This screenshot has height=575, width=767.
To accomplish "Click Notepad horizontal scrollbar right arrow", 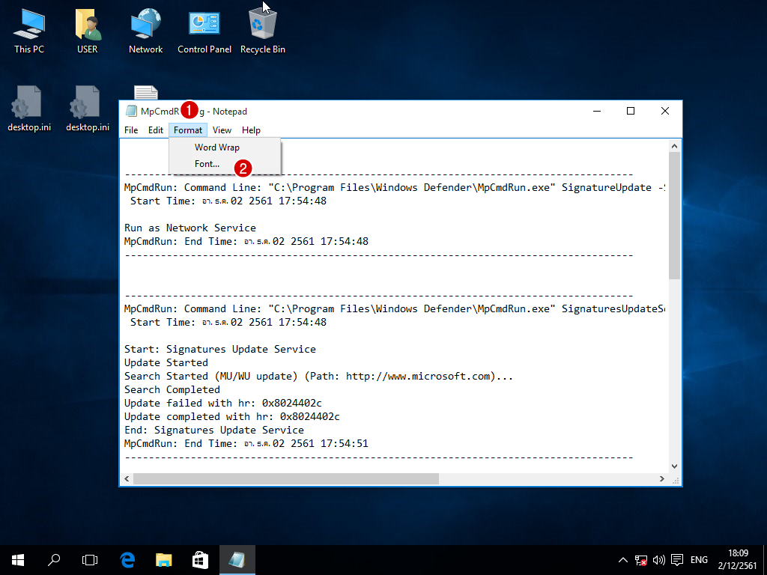I will (662, 479).
